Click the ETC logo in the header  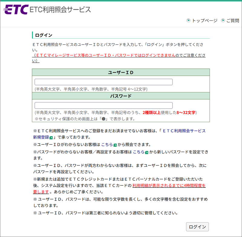16,10
